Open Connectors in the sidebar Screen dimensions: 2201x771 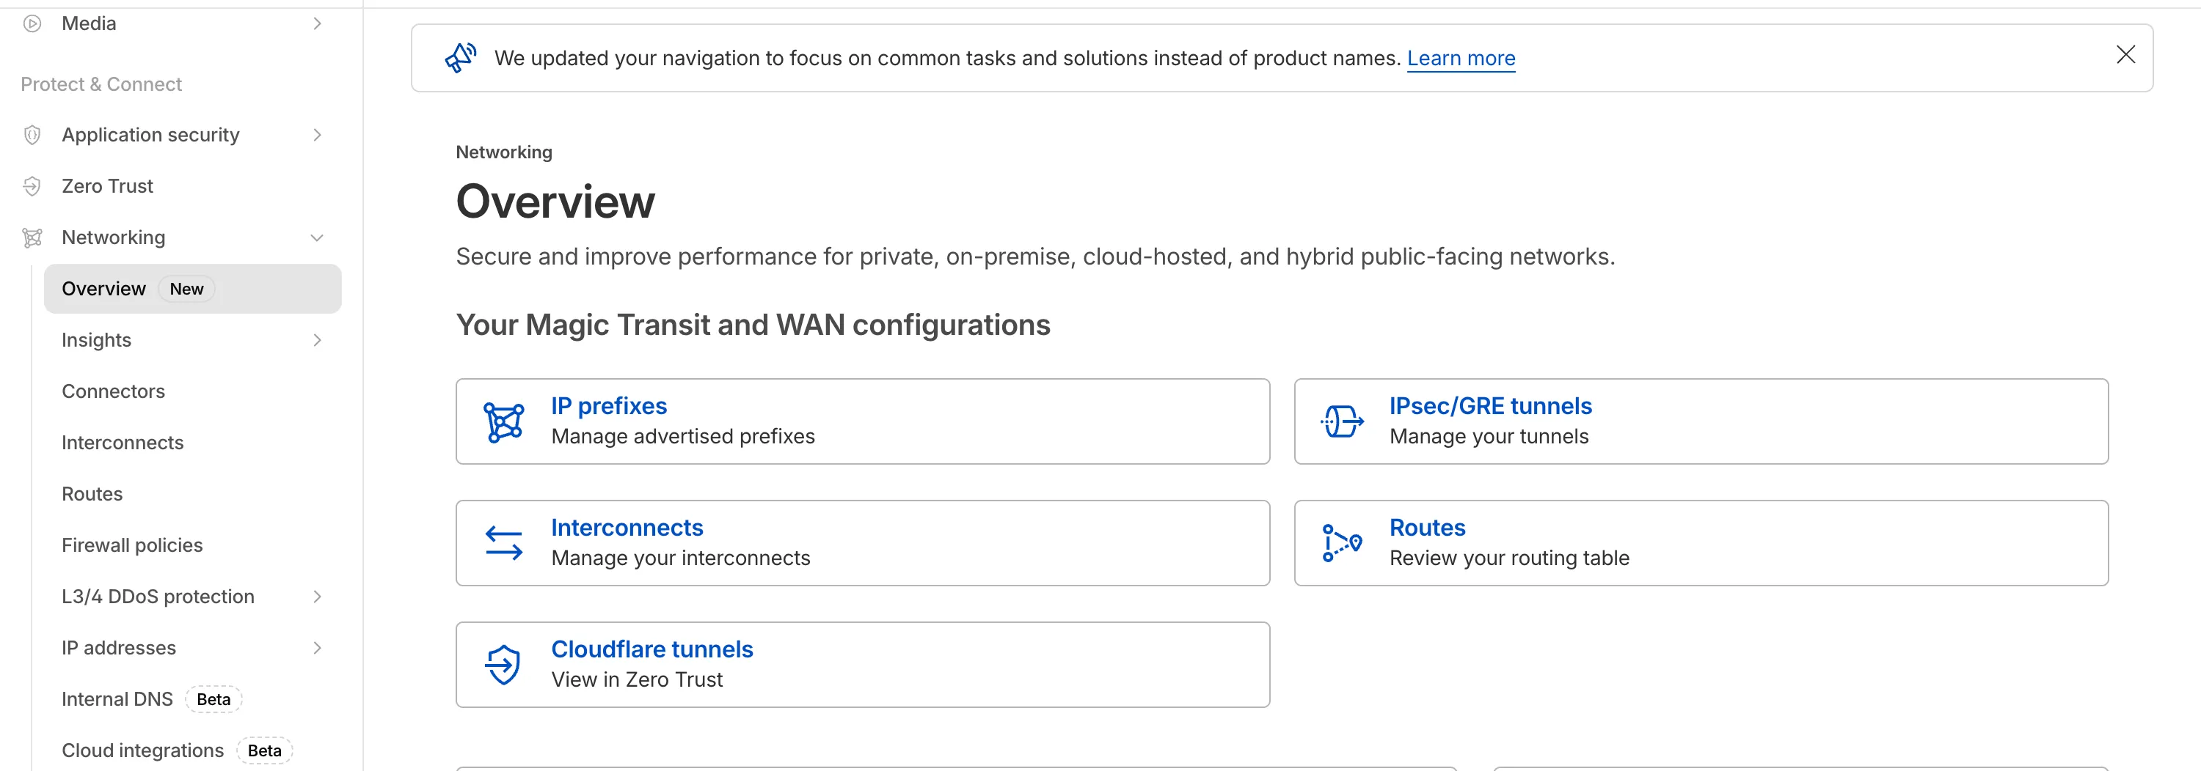[x=114, y=391]
